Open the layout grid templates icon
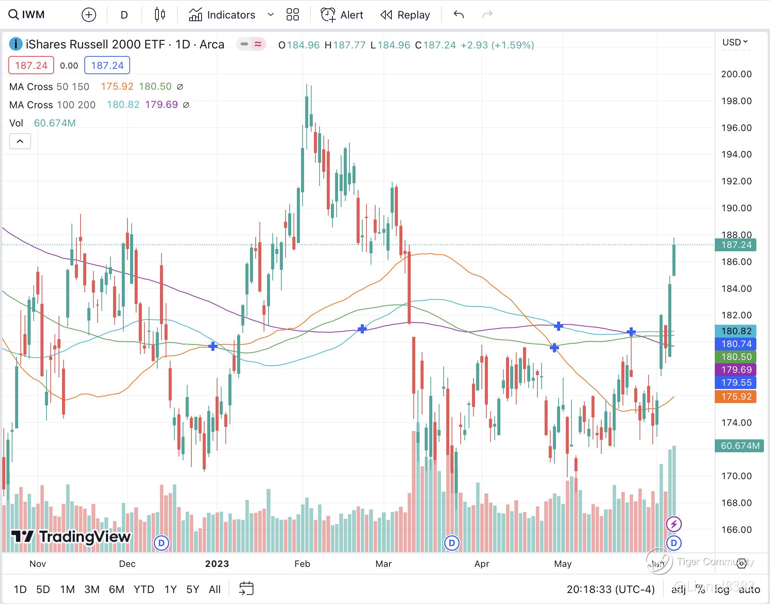This screenshot has height=604, width=770. pyautogui.click(x=292, y=15)
